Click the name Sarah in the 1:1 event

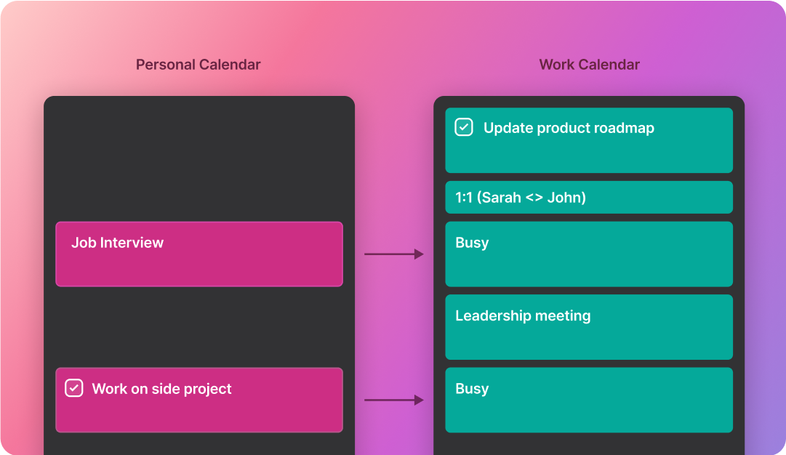click(502, 198)
